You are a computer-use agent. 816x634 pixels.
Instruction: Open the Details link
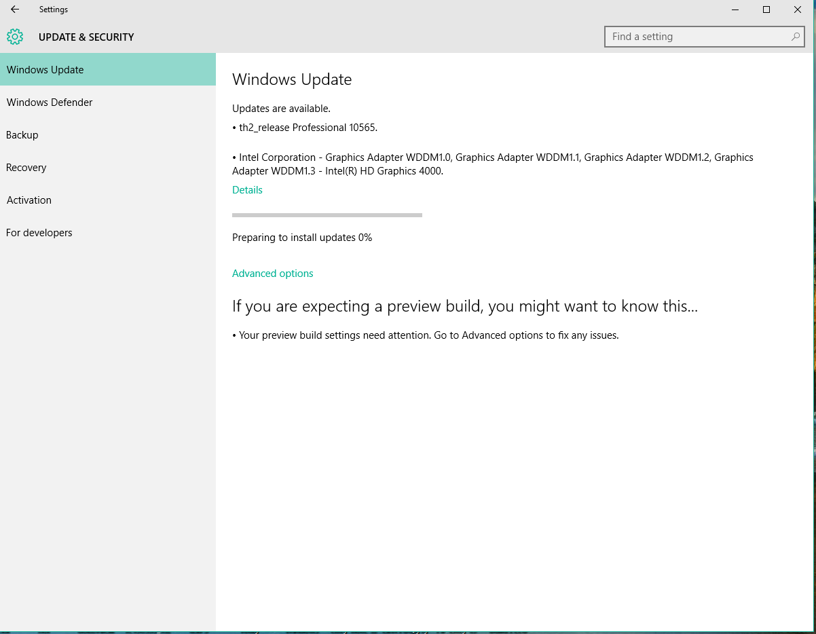click(x=247, y=190)
